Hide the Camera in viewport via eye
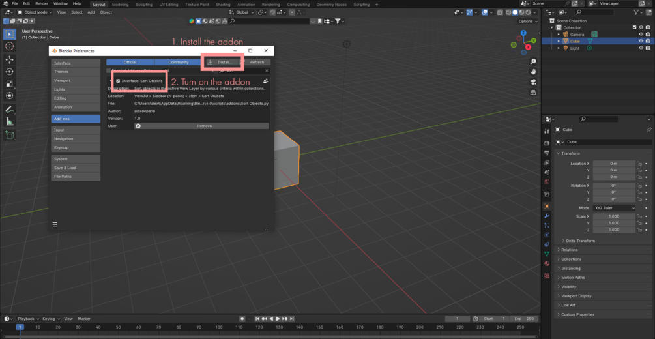655x339 pixels. point(641,35)
